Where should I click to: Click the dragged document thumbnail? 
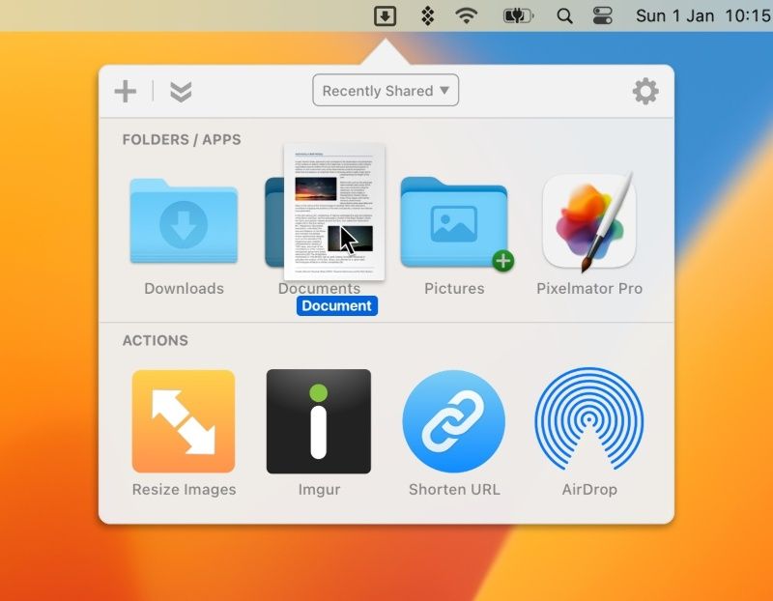pos(334,213)
